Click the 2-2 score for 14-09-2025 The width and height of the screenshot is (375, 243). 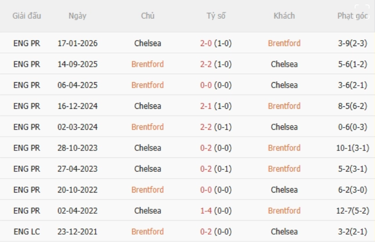(x=206, y=64)
